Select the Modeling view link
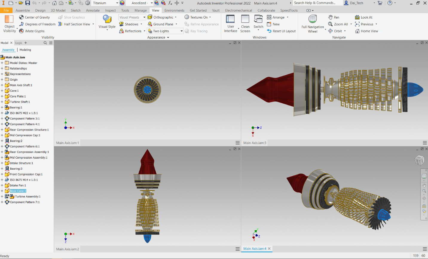428x259 pixels. 25,50
